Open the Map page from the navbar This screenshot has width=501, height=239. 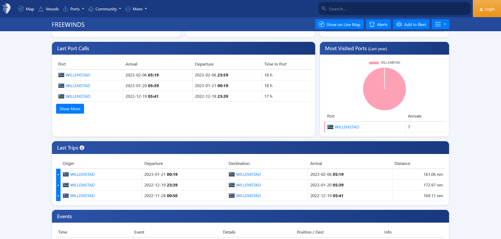click(x=26, y=9)
